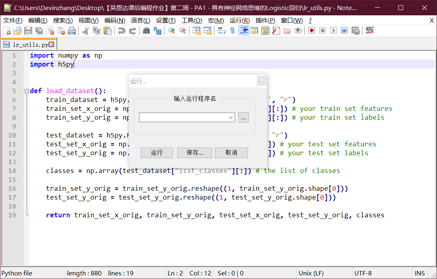This screenshot has width=437, height=279.
Task: Select the lr_utils.py tab
Action: [29, 44]
